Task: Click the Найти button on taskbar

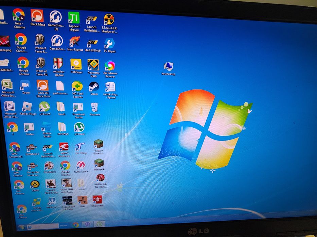Action: pyautogui.click(x=64, y=226)
